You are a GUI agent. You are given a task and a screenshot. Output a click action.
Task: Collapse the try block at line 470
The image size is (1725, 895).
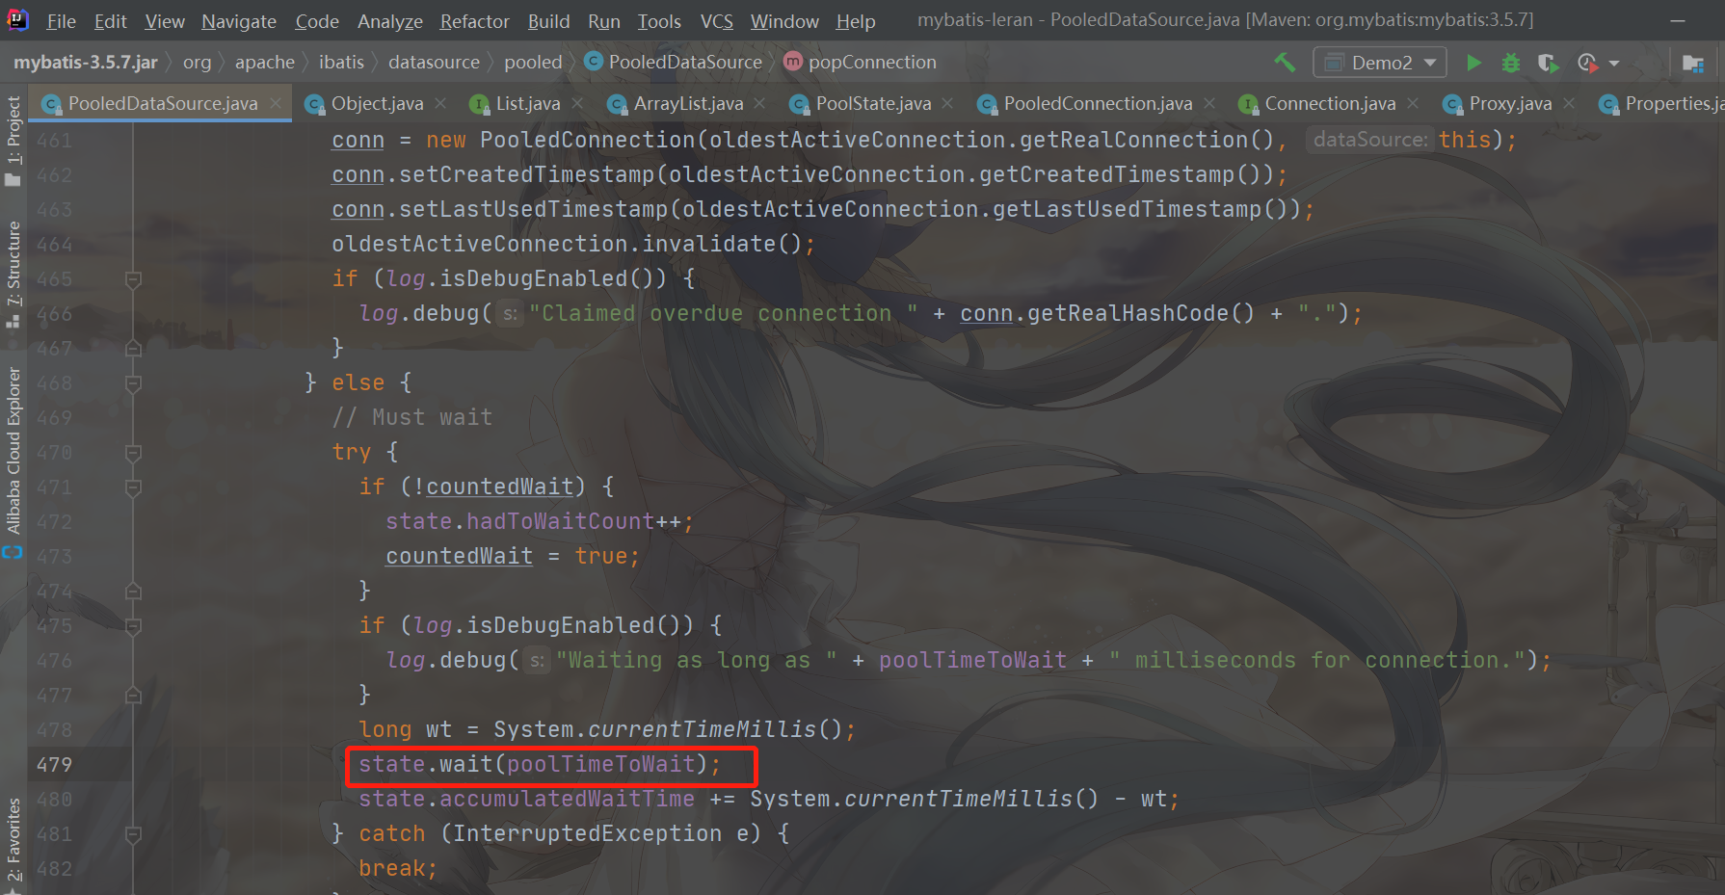[134, 453]
